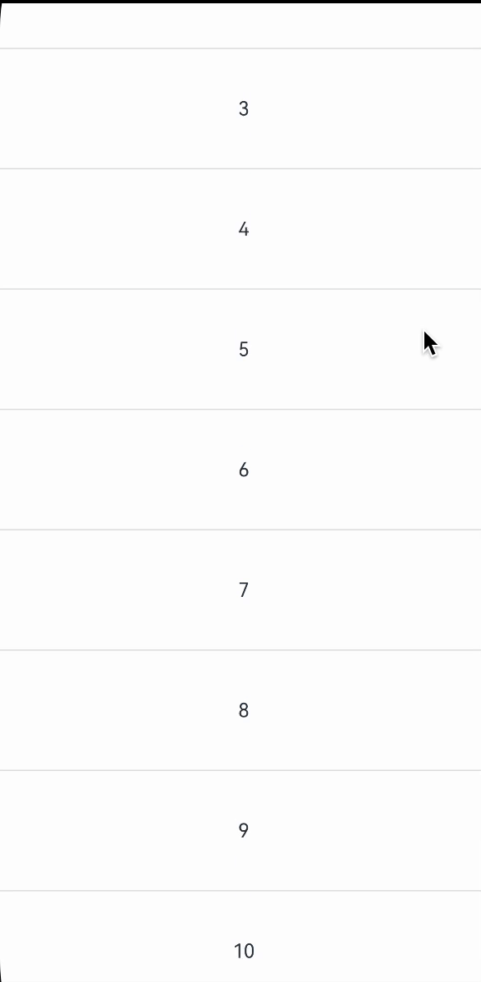Select list item 3
The height and width of the screenshot is (982, 481).
[240, 108]
